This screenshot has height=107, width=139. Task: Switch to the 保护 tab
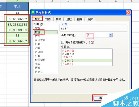point(90,19)
